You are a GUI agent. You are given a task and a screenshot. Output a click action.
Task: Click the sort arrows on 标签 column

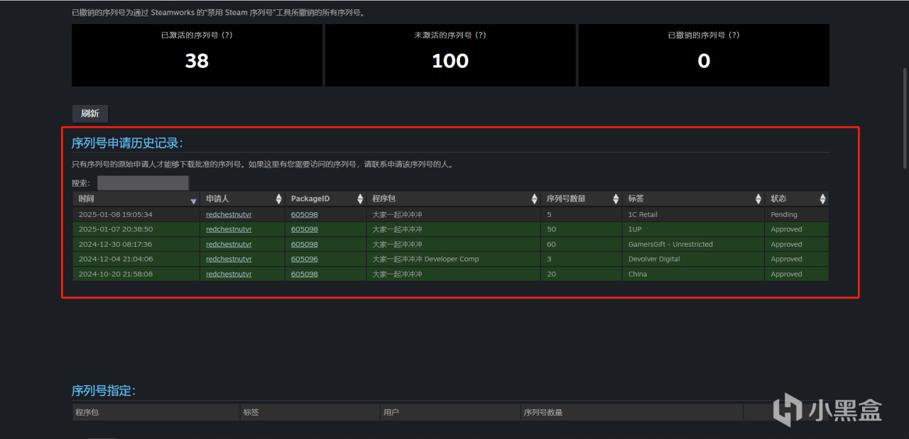pyautogui.click(x=758, y=199)
